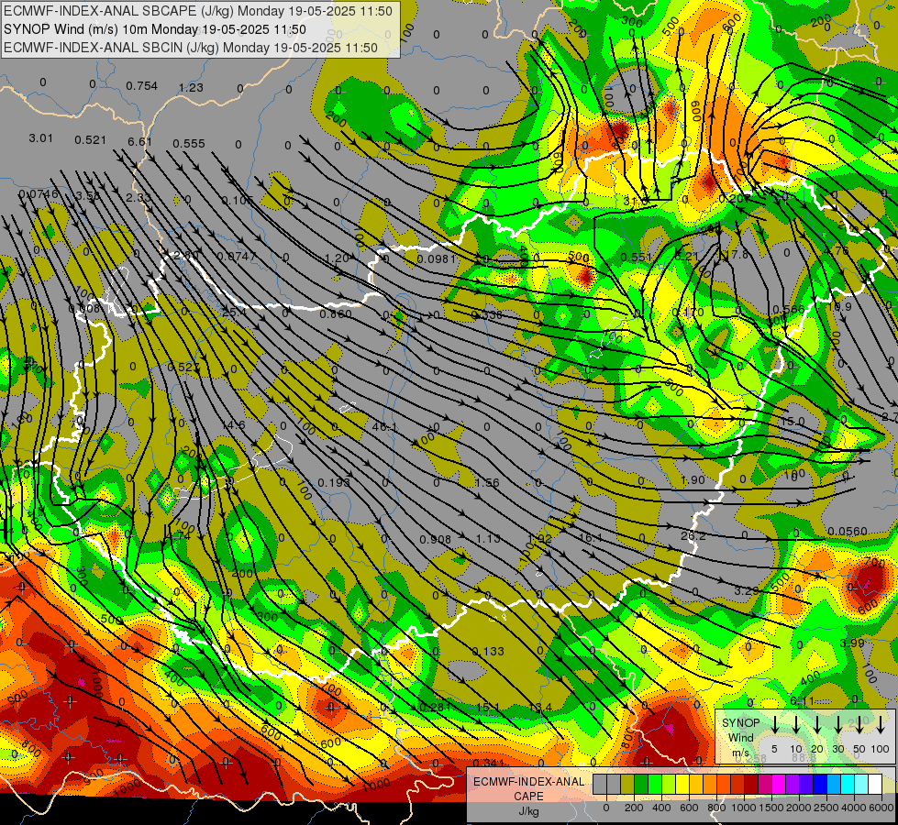Image resolution: width=898 pixels, height=825 pixels.
Task: Pick the pure blue swatch before 2500 tick
Action: [x=820, y=785]
